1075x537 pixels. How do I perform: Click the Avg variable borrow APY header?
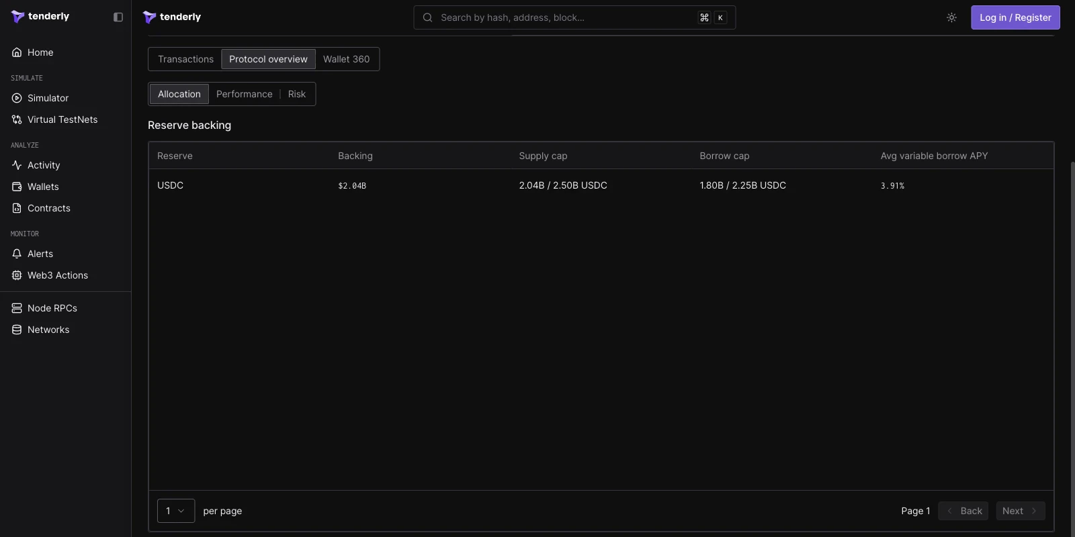[934, 156]
